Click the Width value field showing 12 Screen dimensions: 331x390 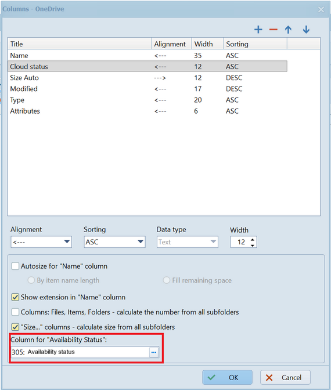tap(240, 242)
